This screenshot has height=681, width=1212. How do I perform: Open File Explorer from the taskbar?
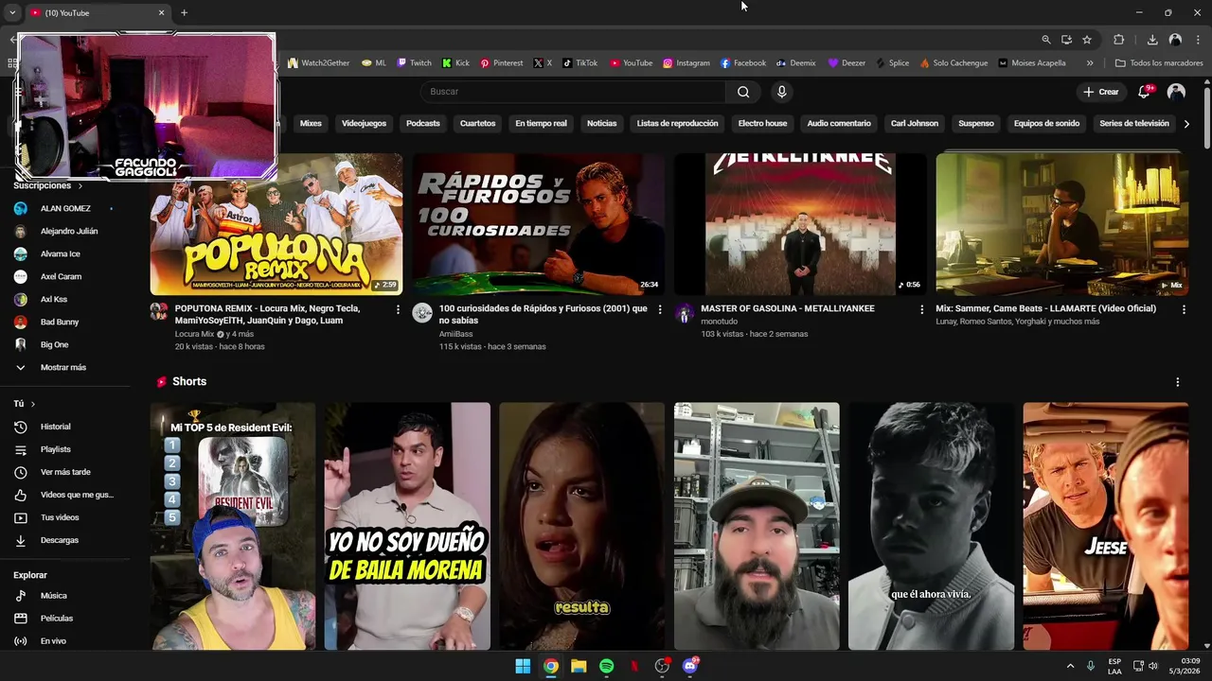tap(579, 666)
